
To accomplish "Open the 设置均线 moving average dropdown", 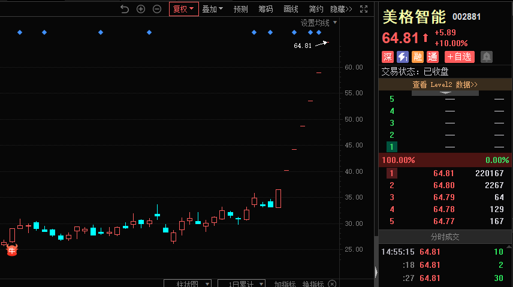I will (x=319, y=23).
